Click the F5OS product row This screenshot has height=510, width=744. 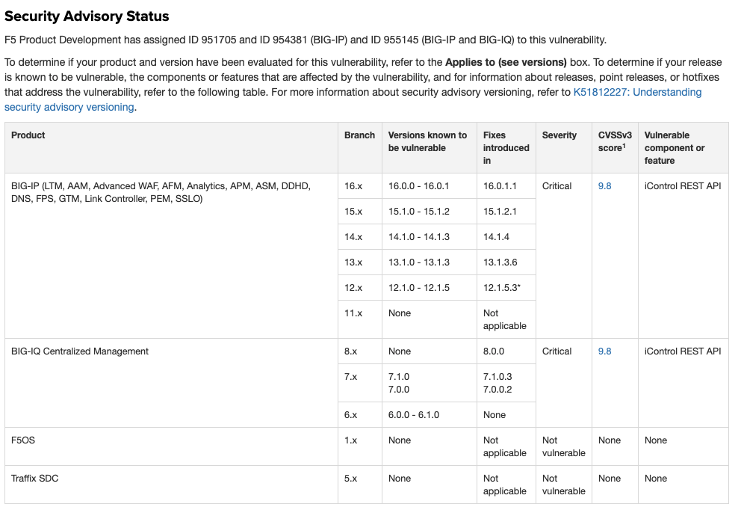tap(366, 446)
